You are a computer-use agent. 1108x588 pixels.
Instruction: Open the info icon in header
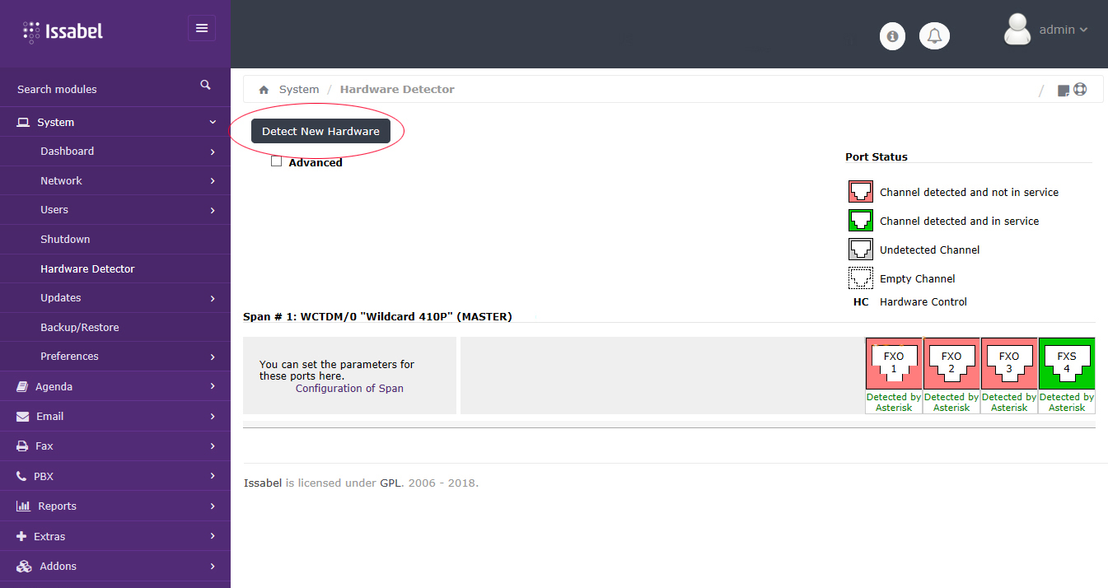coord(892,36)
